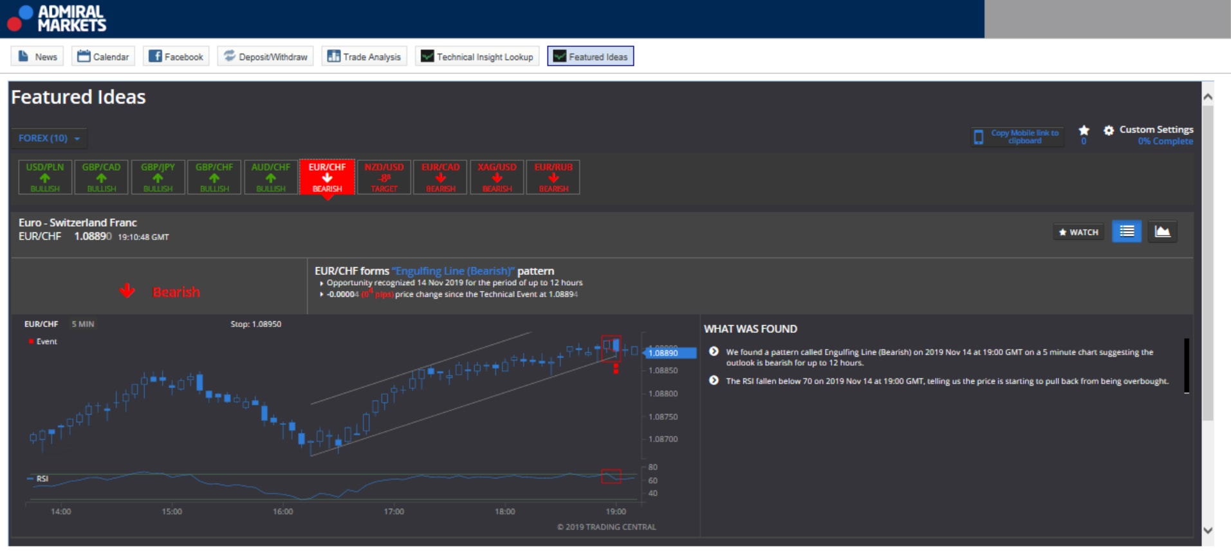The image size is (1231, 553).
Task: Select the EUR/RUB bearish tile
Action: coord(553,177)
